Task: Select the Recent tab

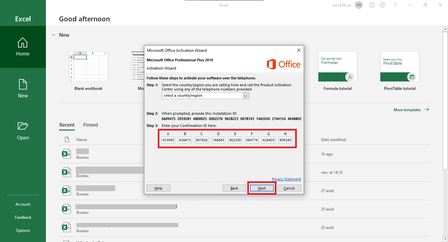Action: click(x=67, y=125)
